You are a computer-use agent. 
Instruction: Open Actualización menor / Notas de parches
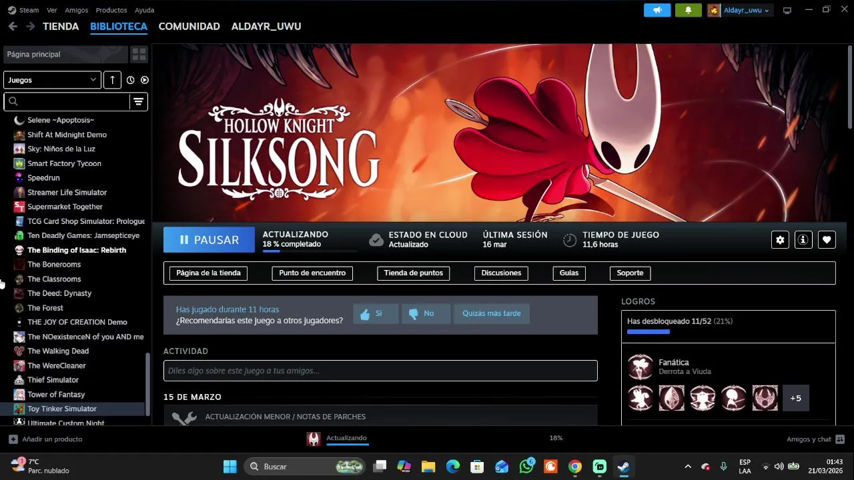[x=380, y=417]
